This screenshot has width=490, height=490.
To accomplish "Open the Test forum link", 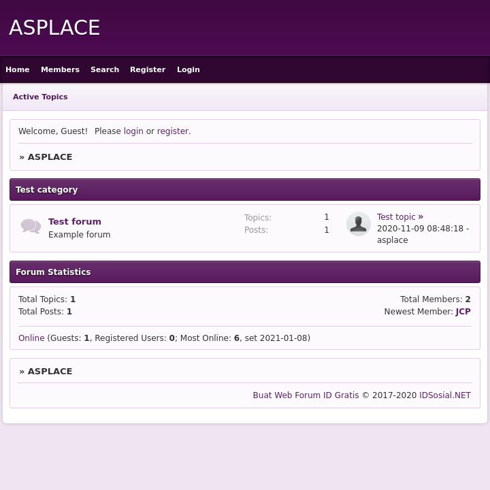I will (x=75, y=221).
